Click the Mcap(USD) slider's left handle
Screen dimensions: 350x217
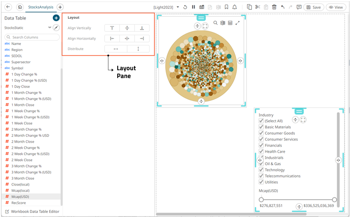261,199
